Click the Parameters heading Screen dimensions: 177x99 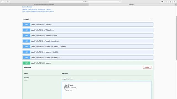click(x=28, y=67)
